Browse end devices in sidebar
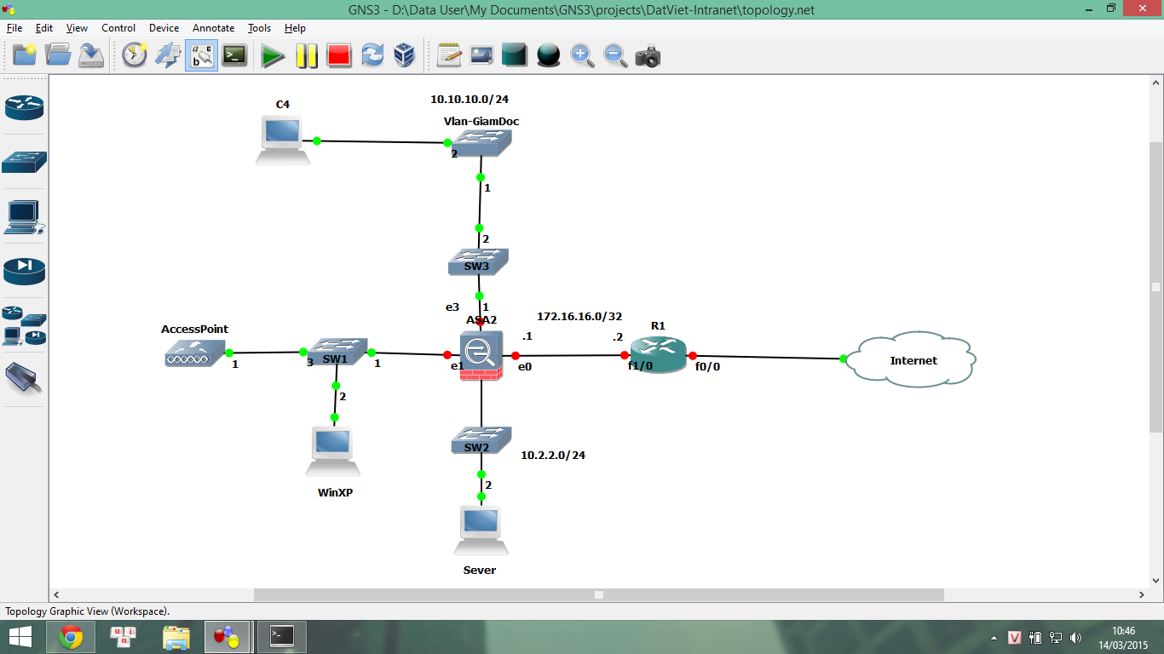1164x654 pixels. click(x=24, y=217)
